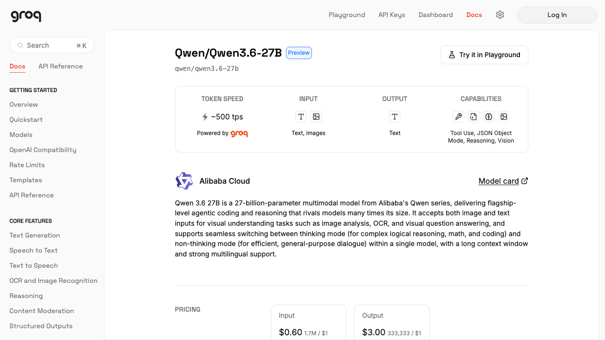Open Reasoning in sidebar
The image size is (605, 340).
(x=26, y=296)
